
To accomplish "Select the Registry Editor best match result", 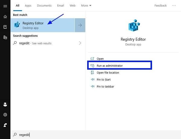I will 43,25.
